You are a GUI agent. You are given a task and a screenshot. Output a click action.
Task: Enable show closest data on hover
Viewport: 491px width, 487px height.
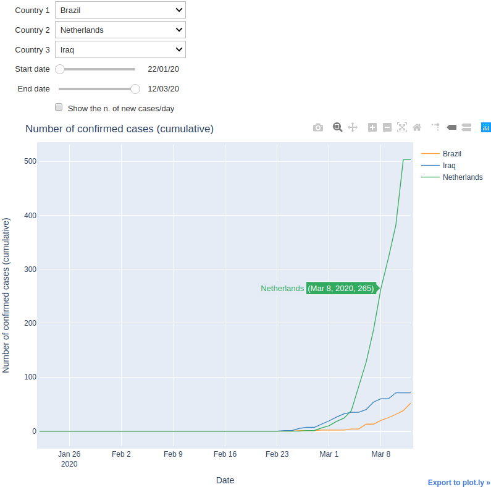pos(451,127)
